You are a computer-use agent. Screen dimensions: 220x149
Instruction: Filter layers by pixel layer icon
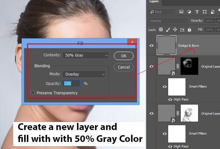(x=181, y=12)
